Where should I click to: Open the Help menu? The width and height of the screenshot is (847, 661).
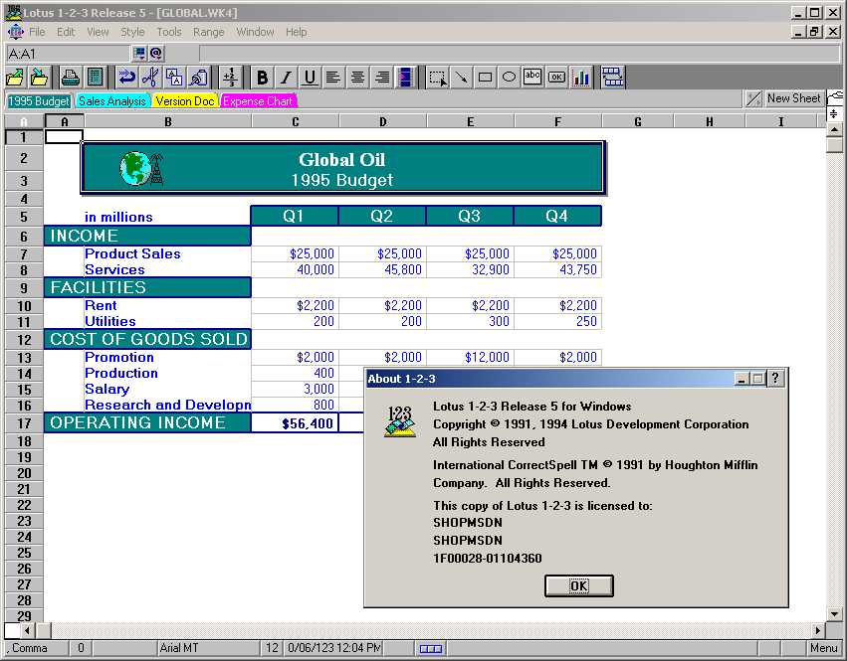pos(296,32)
